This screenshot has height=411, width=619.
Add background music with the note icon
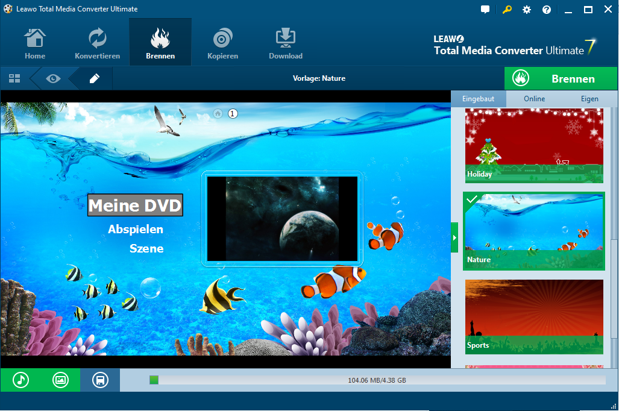[x=20, y=380]
